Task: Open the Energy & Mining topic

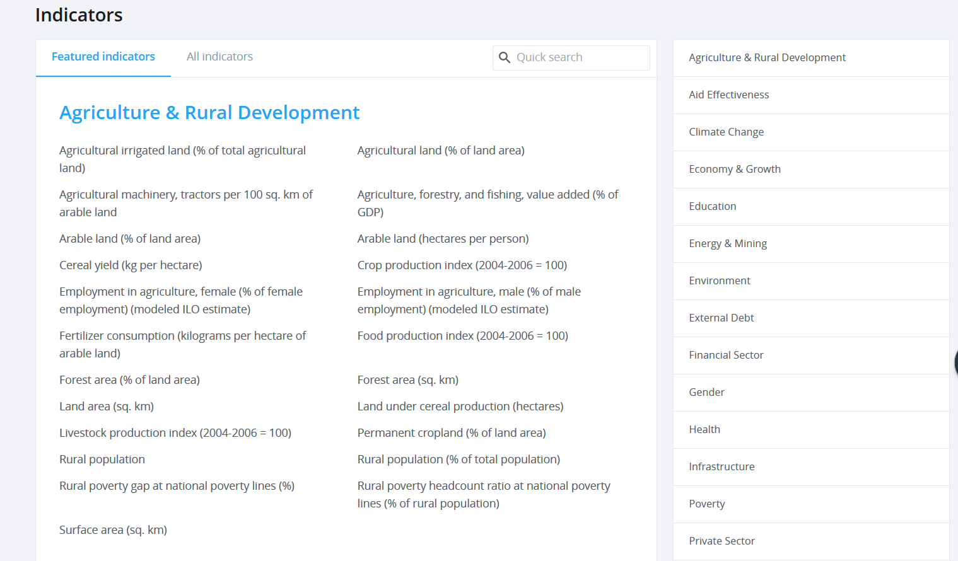Action: tap(728, 243)
